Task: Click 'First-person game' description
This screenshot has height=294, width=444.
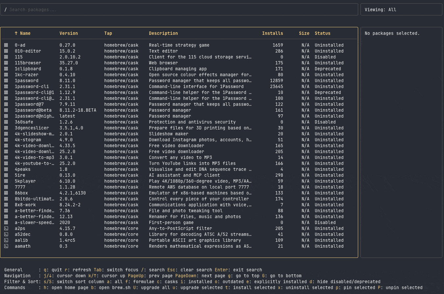Action: (x=171, y=222)
